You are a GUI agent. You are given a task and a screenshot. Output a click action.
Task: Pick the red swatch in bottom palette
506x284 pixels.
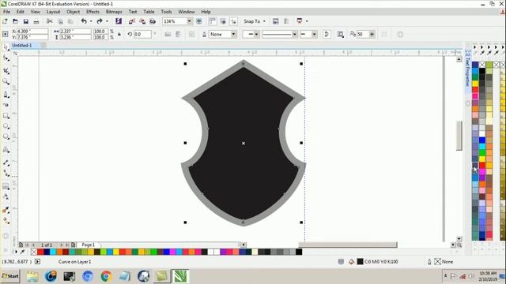tap(40, 252)
